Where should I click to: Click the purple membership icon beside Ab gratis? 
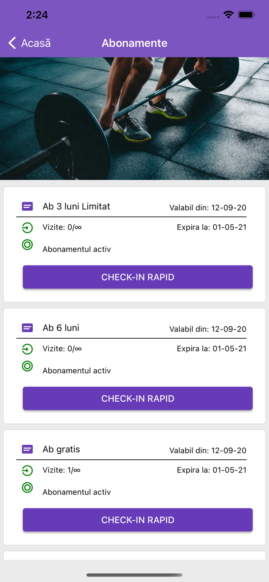[x=27, y=449]
